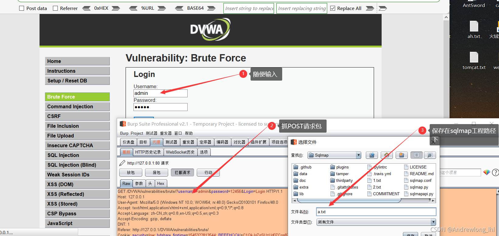
Task: Open ah.txt desktop file
Action: [474, 29]
